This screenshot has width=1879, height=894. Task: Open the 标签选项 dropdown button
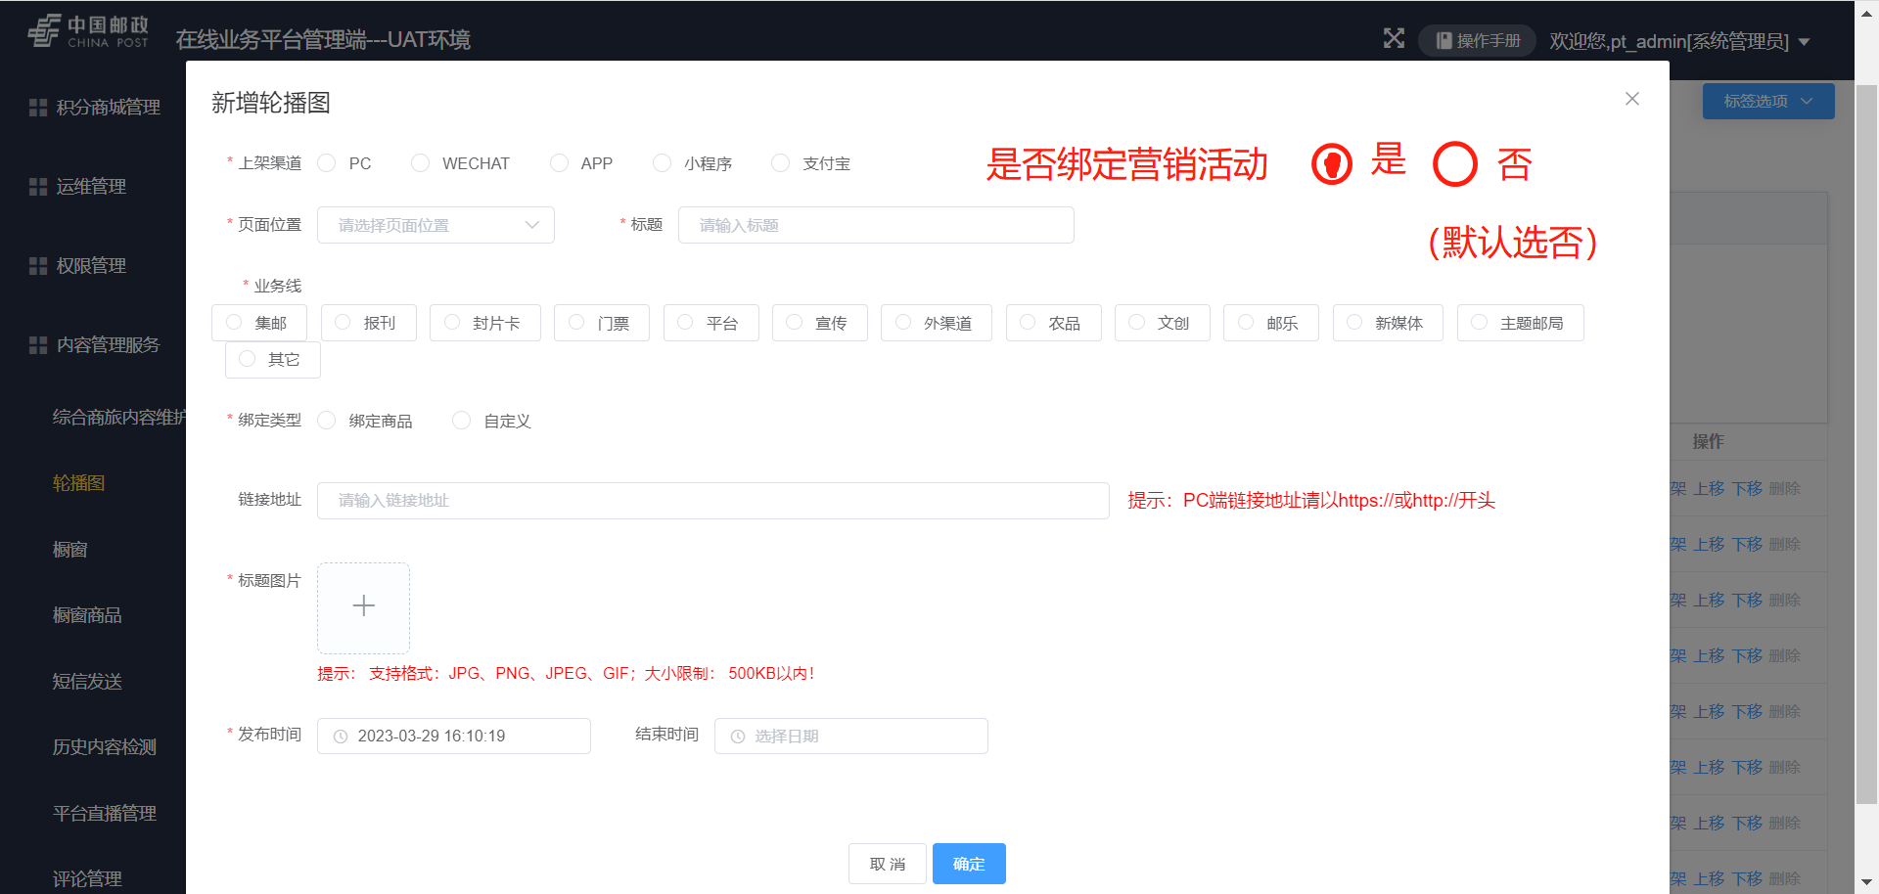tap(1767, 101)
